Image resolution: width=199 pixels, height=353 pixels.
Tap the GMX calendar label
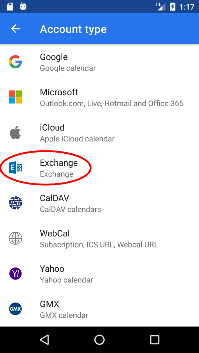tap(64, 315)
